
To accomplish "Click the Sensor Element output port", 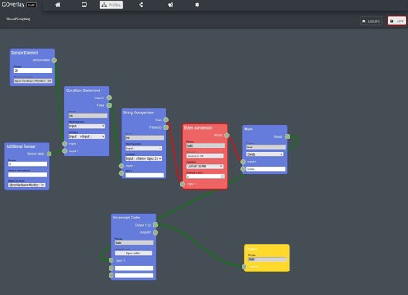I will click(55, 60).
